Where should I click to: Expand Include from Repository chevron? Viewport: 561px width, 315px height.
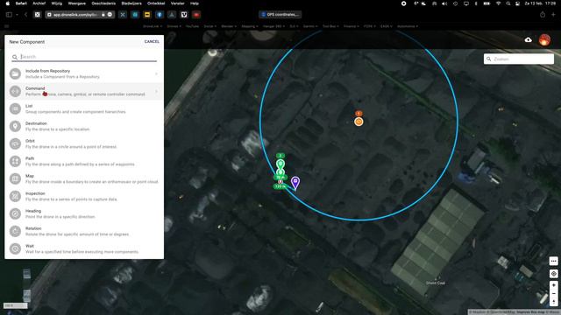coord(156,73)
